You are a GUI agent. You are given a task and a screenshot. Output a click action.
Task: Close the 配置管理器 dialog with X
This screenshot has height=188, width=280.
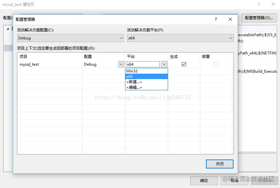pyautogui.click(x=230, y=19)
